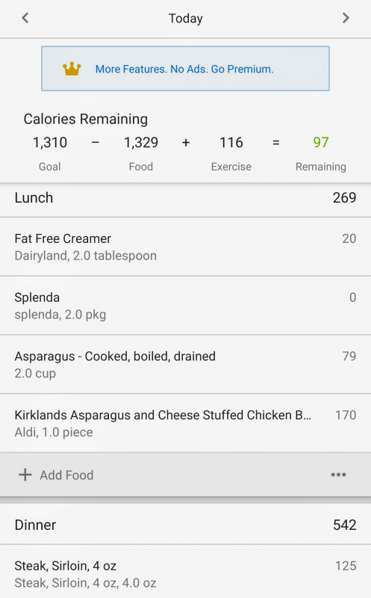Image resolution: width=371 pixels, height=598 pixels.
Task: Go to previous day arrow
Action: (25, 18)
